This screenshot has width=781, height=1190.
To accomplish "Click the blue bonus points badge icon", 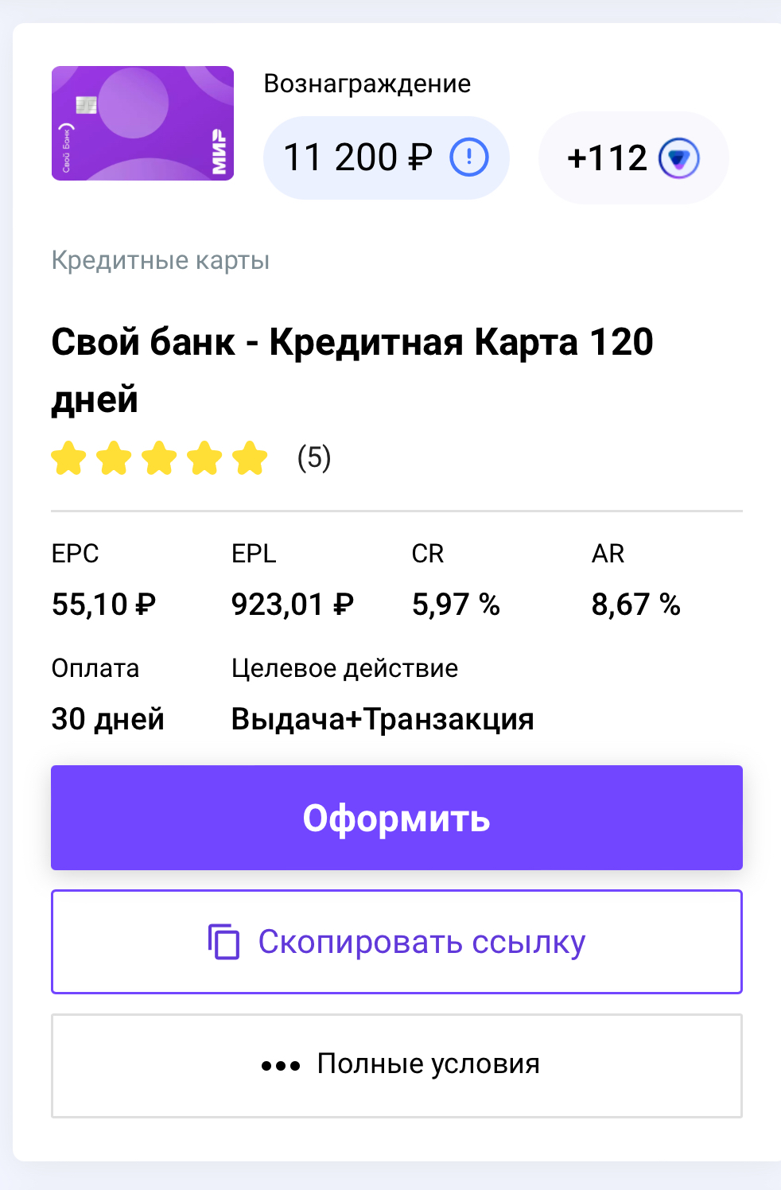I will point(679,157).
